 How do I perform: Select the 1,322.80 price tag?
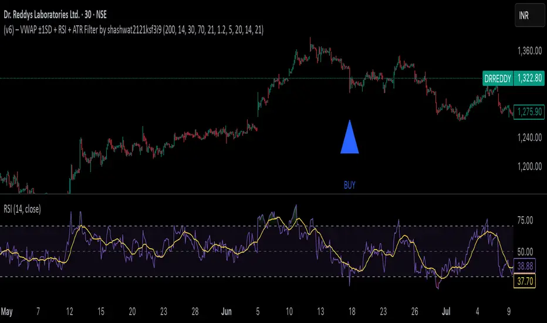click(x=529, y=78)
